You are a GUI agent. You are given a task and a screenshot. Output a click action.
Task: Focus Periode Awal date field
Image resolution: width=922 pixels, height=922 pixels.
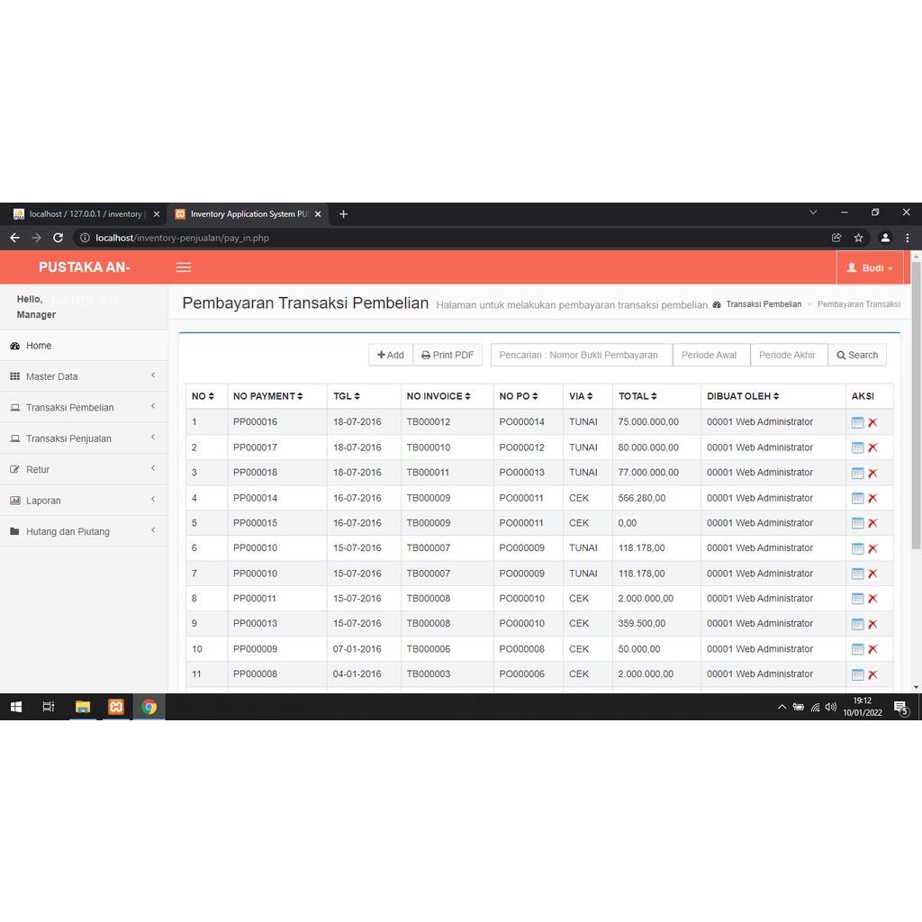pyautogui.click(x=711, y=355)
